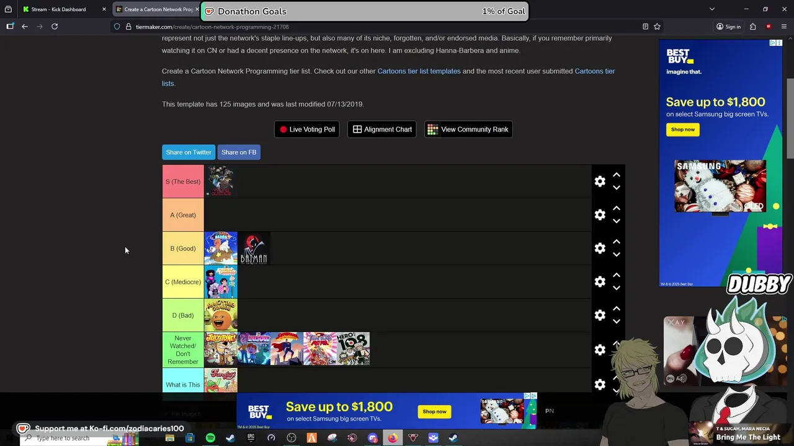The width and height of the screenshot is (794, 446).
Task: Open browser extensions puzzle icon
Action: point(752,27)
